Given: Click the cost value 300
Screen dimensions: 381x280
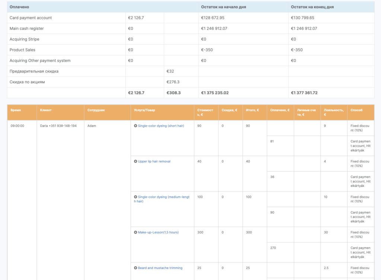Looking at the screenshot, I should pos(200,232).
